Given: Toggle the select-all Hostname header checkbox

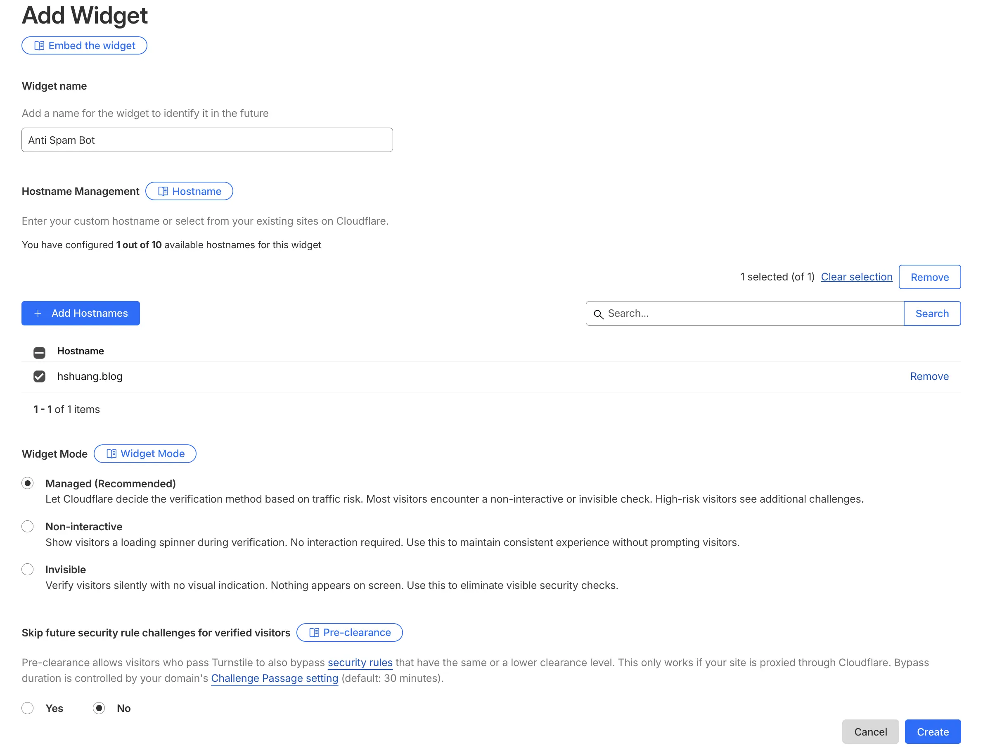Looking at the screenshot, I should (x=40, y=352).
